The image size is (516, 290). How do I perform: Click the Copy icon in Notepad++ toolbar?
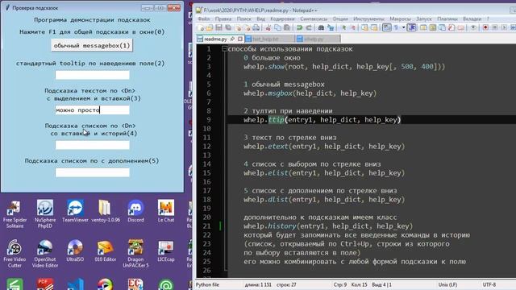tap(277, 28)
